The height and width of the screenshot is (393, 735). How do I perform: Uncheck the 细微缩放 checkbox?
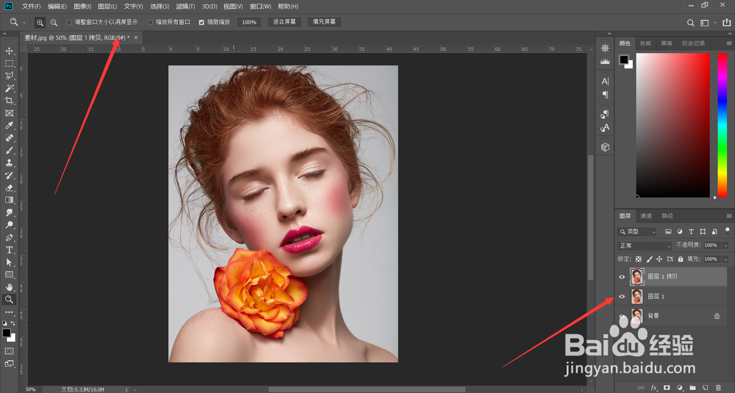coord(201,23)
